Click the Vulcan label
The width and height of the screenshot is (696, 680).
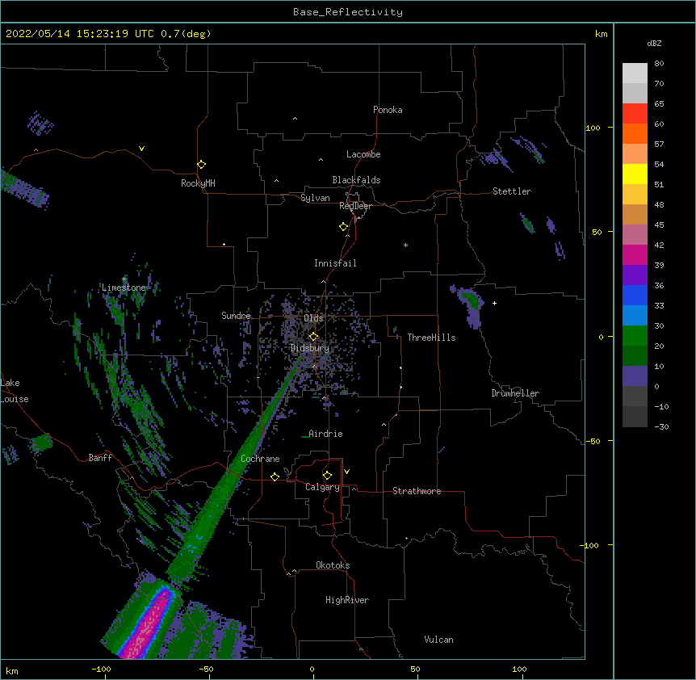(x=438, y=640)
